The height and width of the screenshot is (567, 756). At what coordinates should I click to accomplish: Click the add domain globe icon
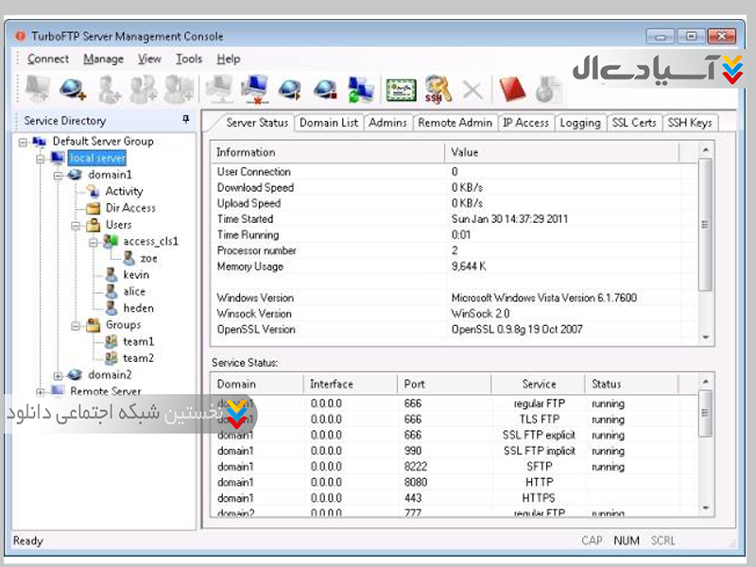coord(72,89)
